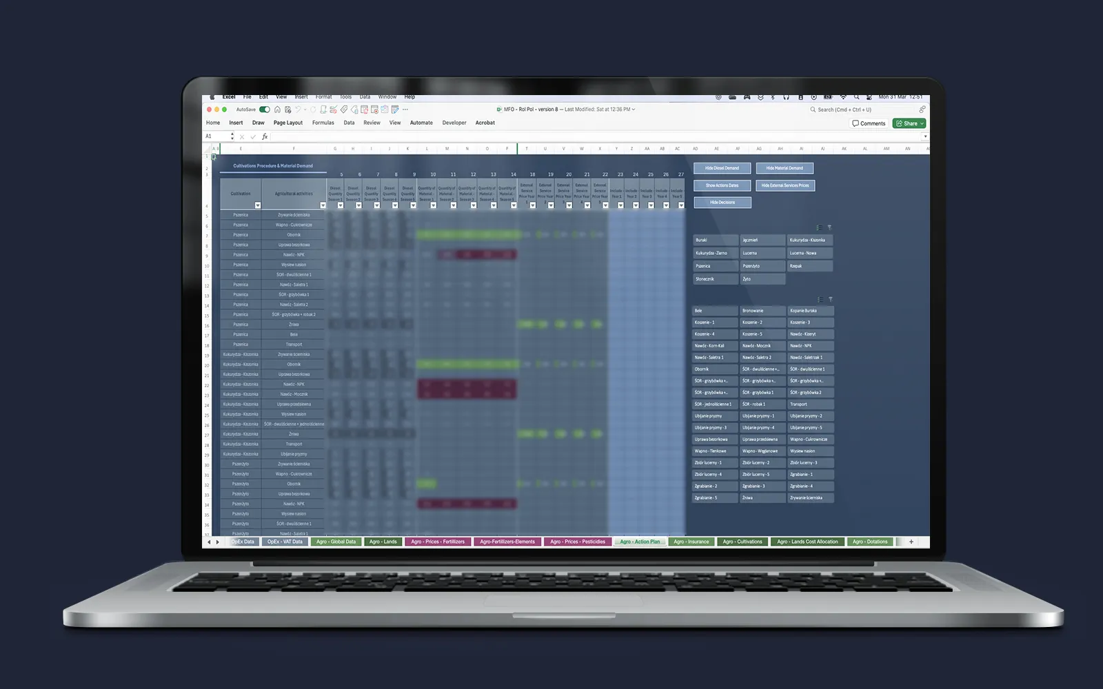This screenshot has width=1103, height=689.
Task: Switch to Agro - Prices - Fertilizers sheet tab
Action: click(438, 542)
